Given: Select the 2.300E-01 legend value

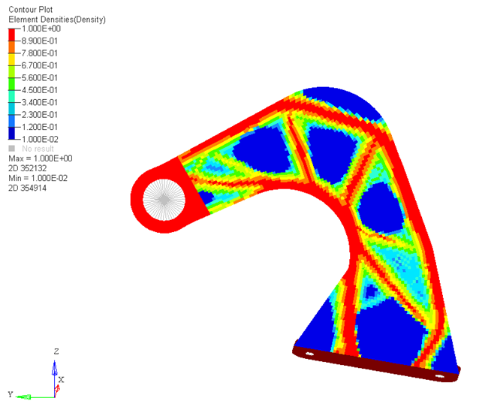Looking at the screenshot, I should click(40, 115).
